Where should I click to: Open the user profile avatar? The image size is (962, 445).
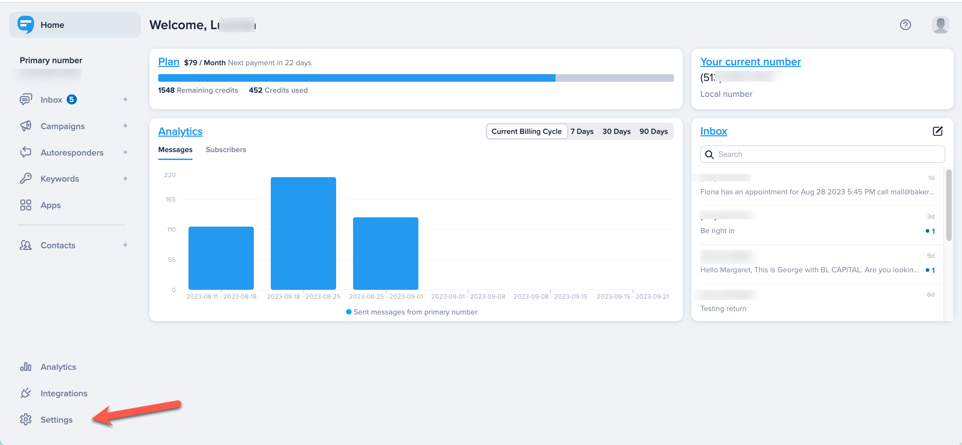point(940,25)
